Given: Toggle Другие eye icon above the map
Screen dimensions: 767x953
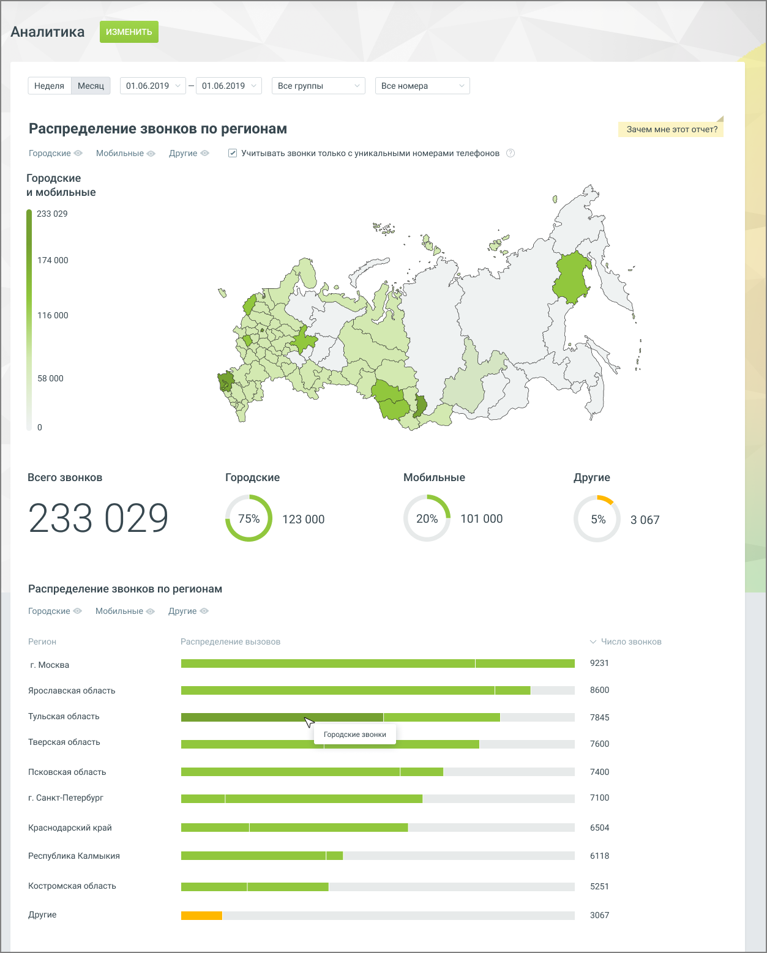Looking at the screenshot, I should click(x=205, y=154).
